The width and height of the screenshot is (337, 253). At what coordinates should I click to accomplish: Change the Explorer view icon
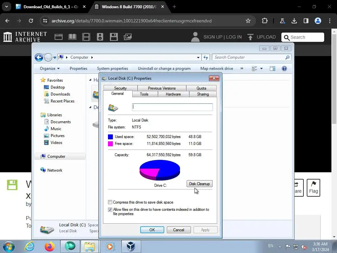[254, 69]
